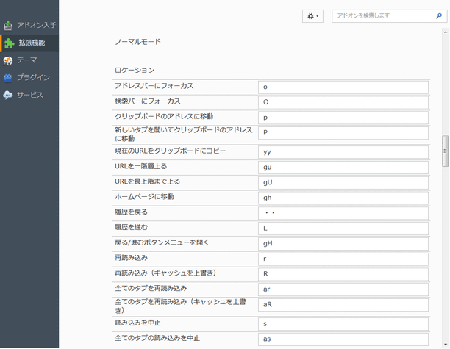This screenshot has height=349, width=450.
Task: Click the vertical scrollbar thumb
Action: (446, 151)
